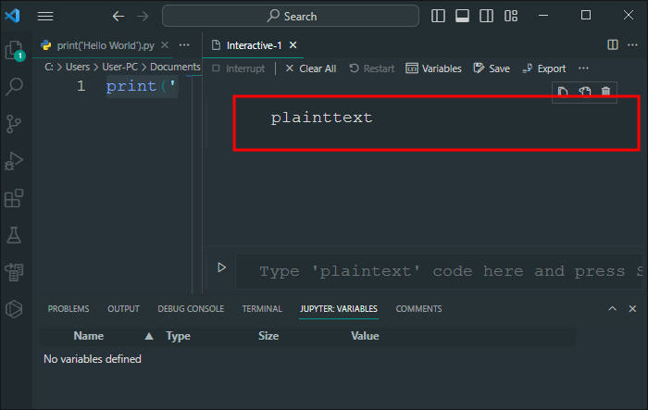Viewport: 648px width, 410px height.
Task: Click the Variables button in toolbar
Action: pos(433,68)
